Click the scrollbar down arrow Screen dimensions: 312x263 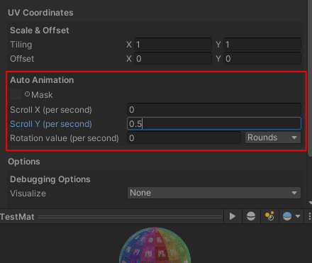coord(310,203)
